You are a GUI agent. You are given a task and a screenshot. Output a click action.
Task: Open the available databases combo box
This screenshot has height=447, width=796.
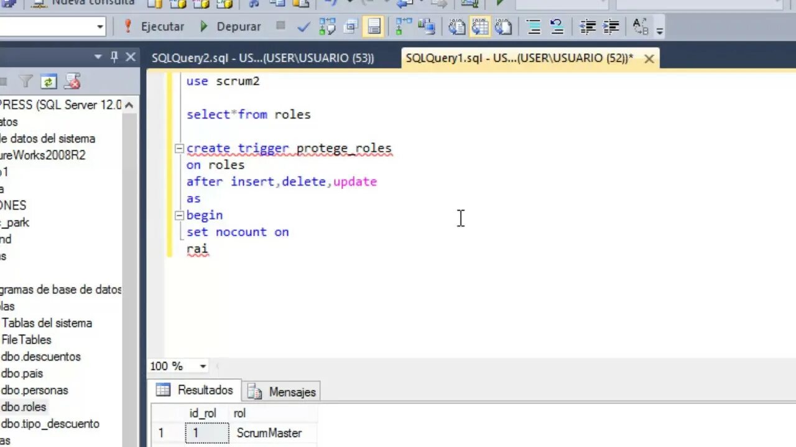(52, 27)
